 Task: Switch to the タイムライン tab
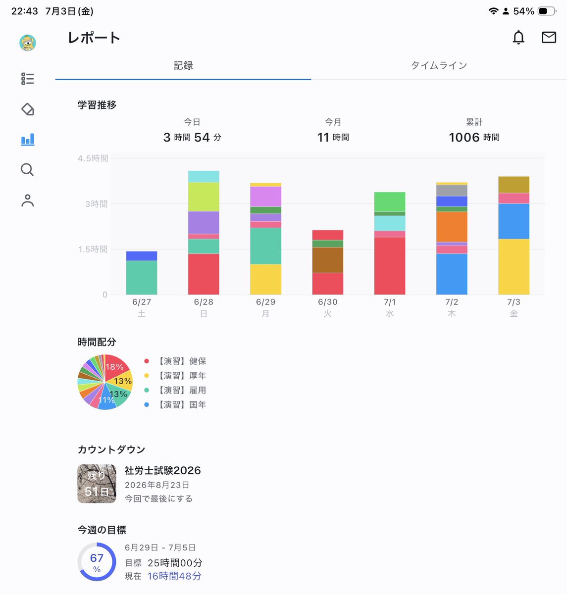pyautogui.click(x=439, y=66)
